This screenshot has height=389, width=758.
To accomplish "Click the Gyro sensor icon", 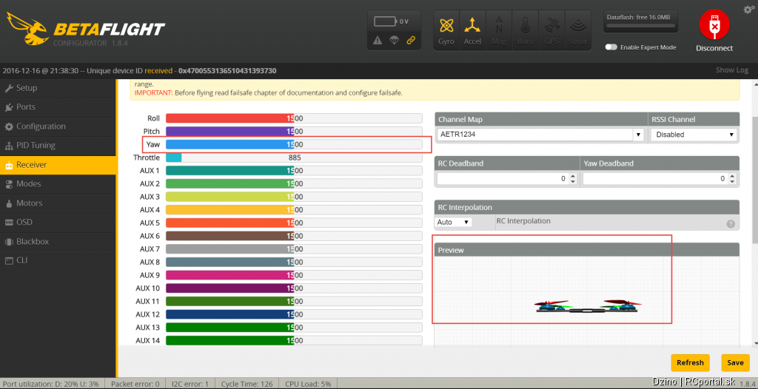I will pos(446,30).
